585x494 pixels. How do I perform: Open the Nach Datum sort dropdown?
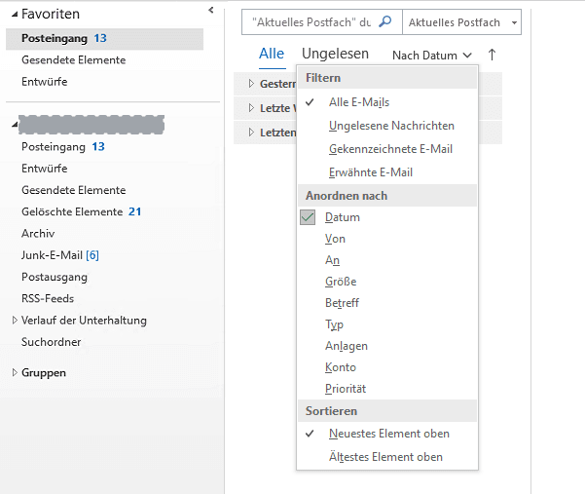tap(432, 56)
